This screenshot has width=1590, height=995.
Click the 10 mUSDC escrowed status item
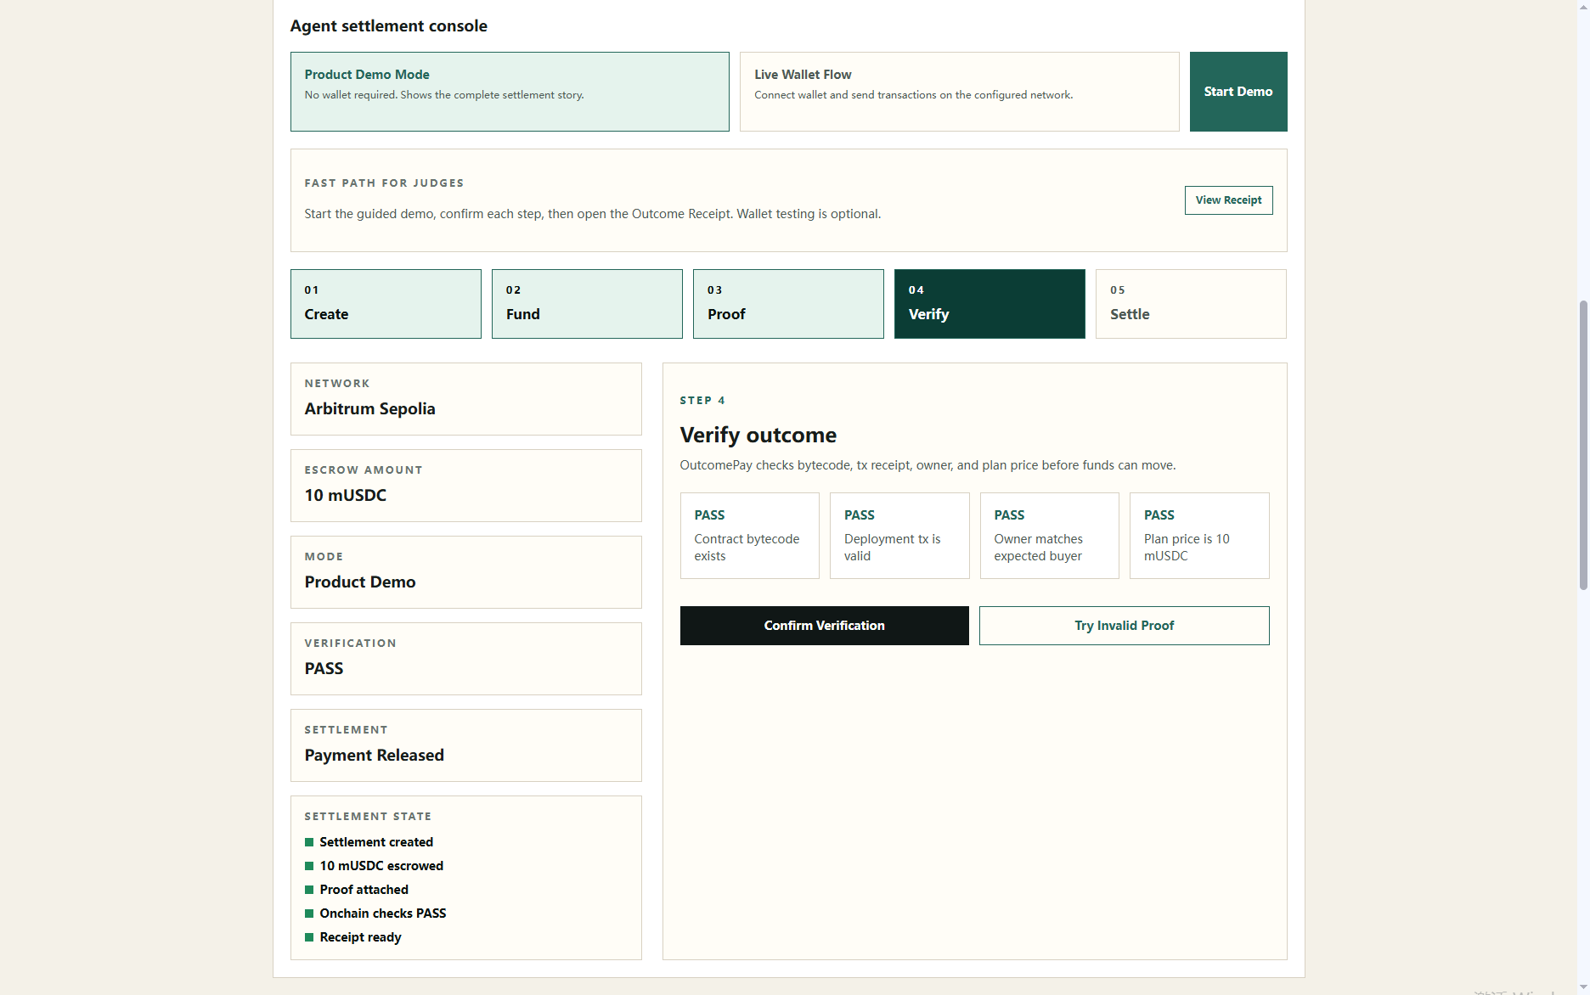click(x=374, y=866)
